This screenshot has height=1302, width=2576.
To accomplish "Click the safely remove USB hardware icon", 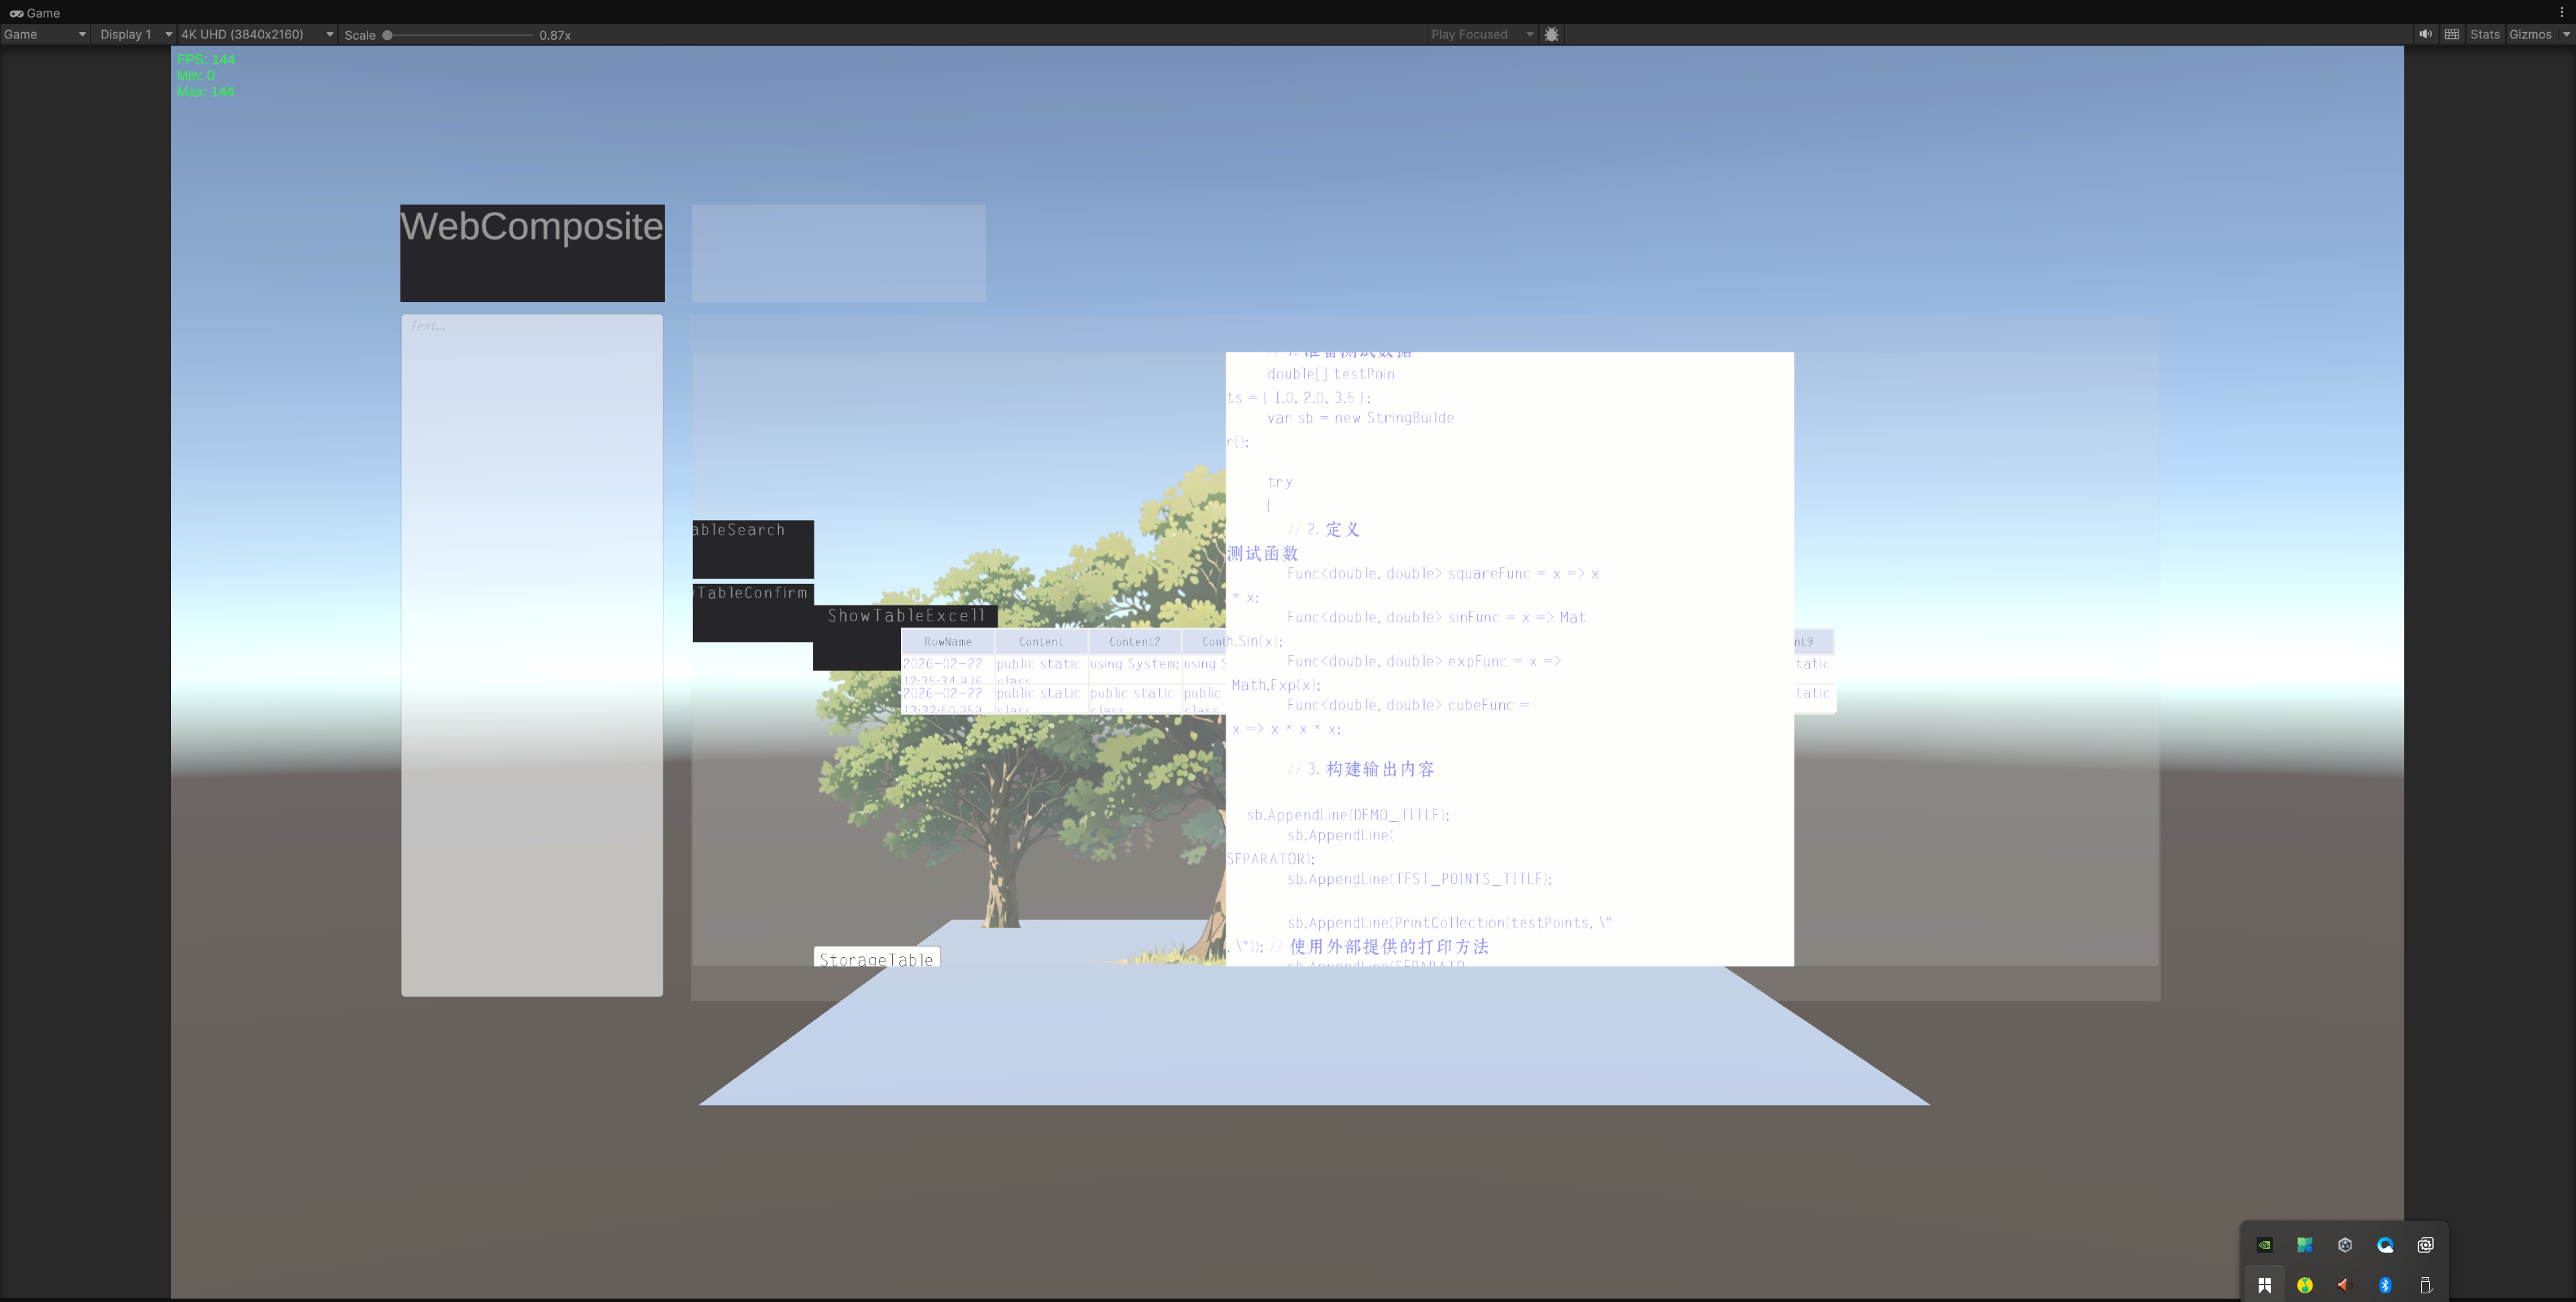I will (2425, 1285).
